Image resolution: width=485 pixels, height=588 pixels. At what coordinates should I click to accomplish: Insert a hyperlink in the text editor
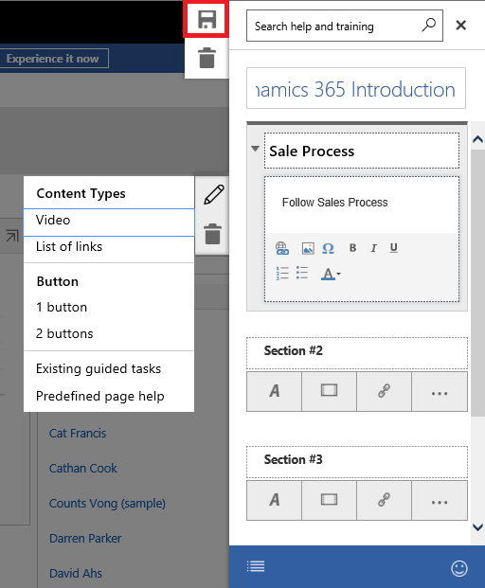(x=282, y=248)
